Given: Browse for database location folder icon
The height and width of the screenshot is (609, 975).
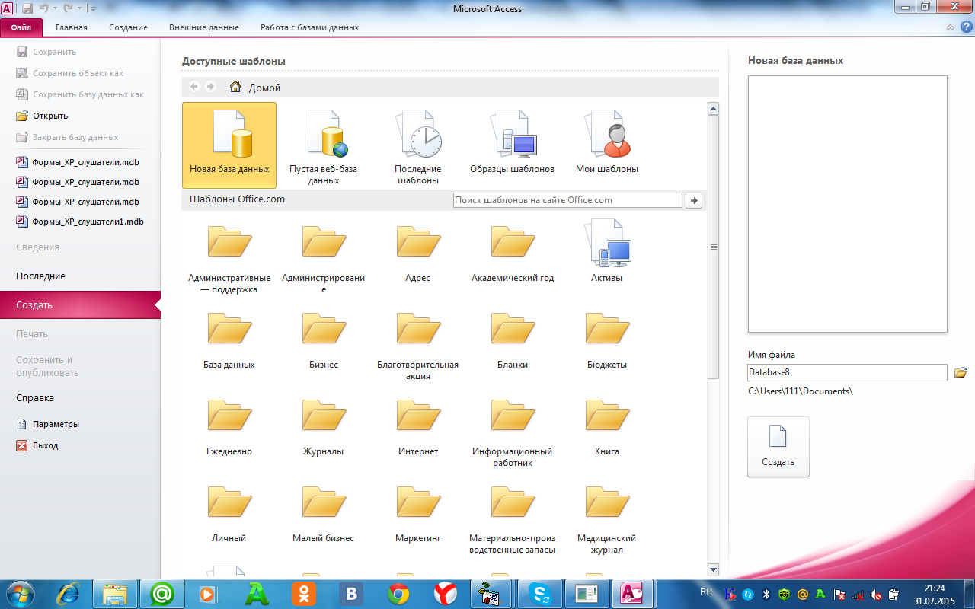Looking at the screenshot, I should (x=961, y=372).
